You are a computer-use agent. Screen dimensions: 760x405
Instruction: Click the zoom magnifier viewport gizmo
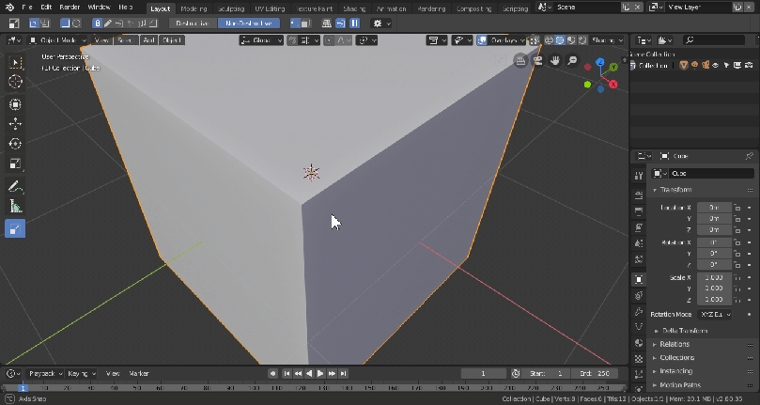tap(572, 61)
